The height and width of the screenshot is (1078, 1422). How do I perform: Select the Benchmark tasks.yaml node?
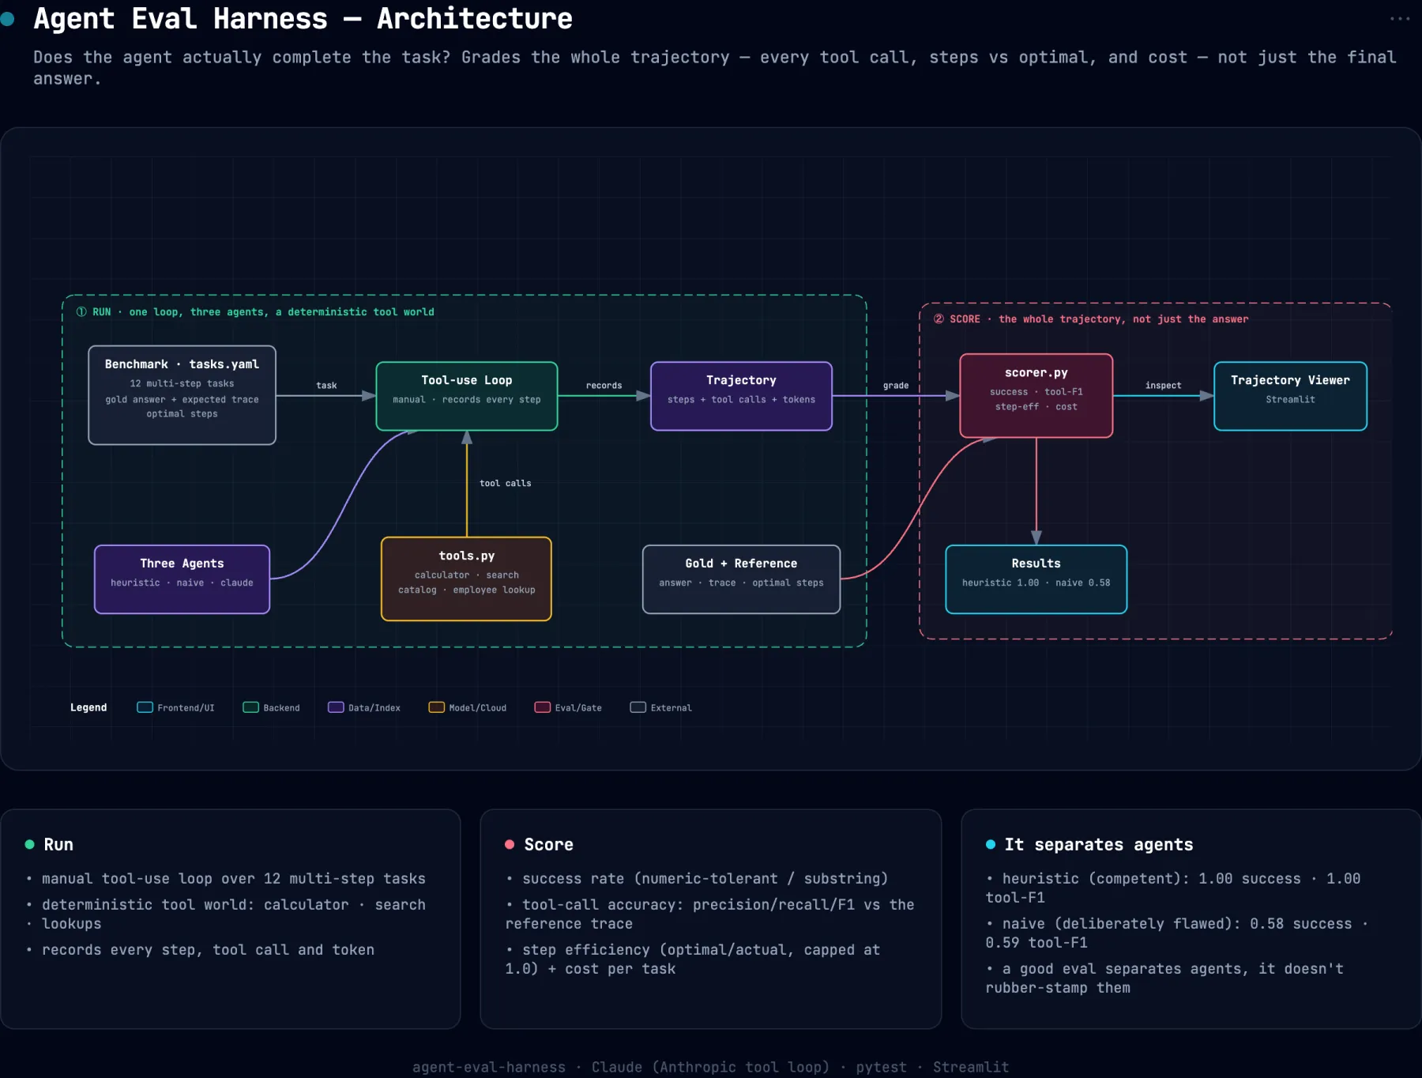coord(182,395)
